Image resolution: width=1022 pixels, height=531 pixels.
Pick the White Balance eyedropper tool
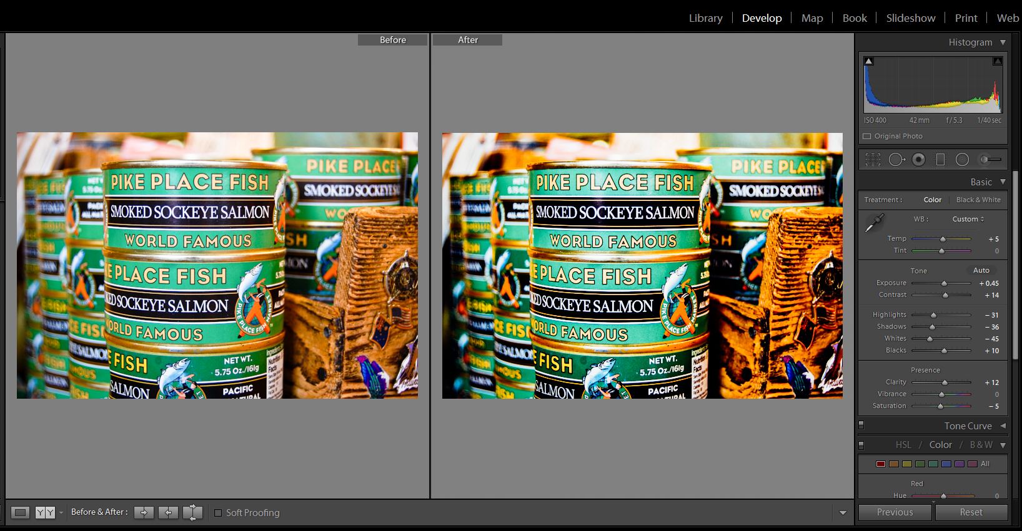coord(875,223)
